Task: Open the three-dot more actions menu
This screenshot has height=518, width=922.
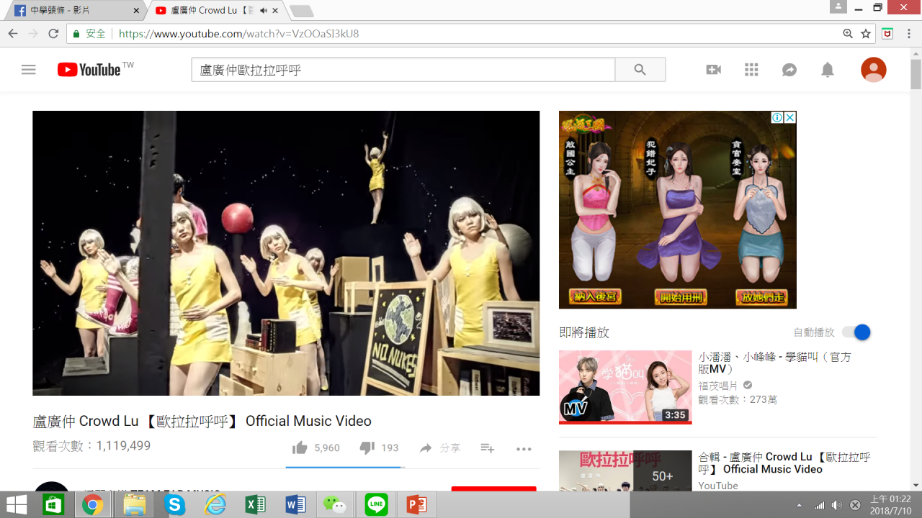Action: (x=524, y=449)
